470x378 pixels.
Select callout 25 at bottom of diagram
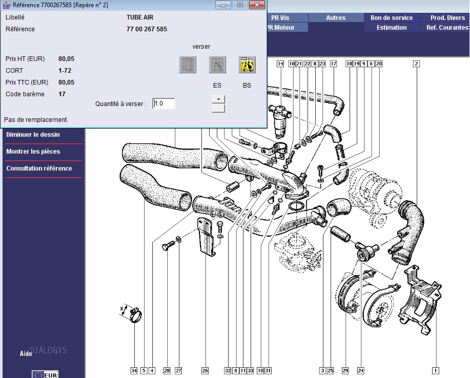(x=330, y=370)
